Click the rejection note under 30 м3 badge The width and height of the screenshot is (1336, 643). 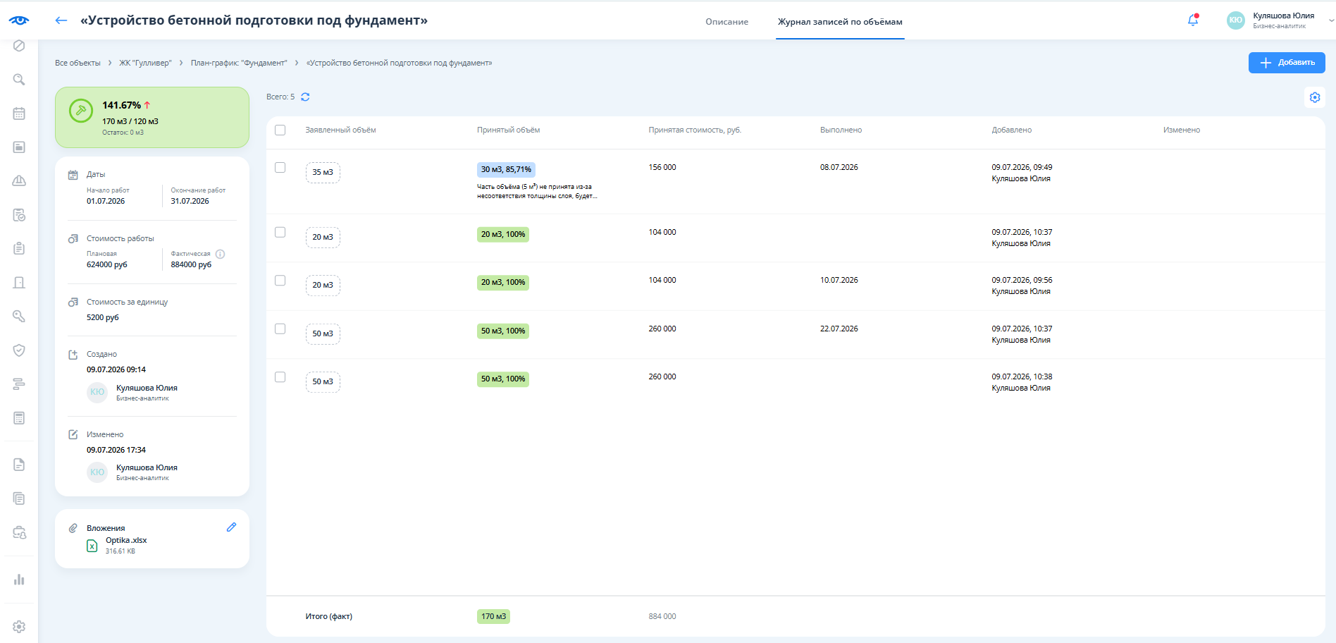(x=537, y=191)
